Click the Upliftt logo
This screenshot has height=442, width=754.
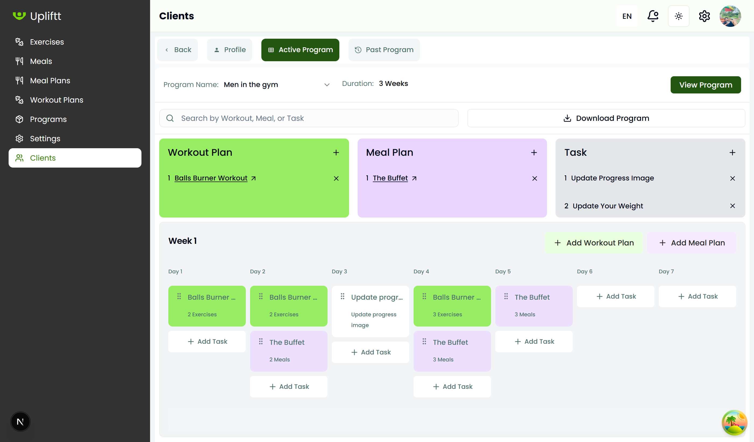pyautogui.click(x=37, y=16)
